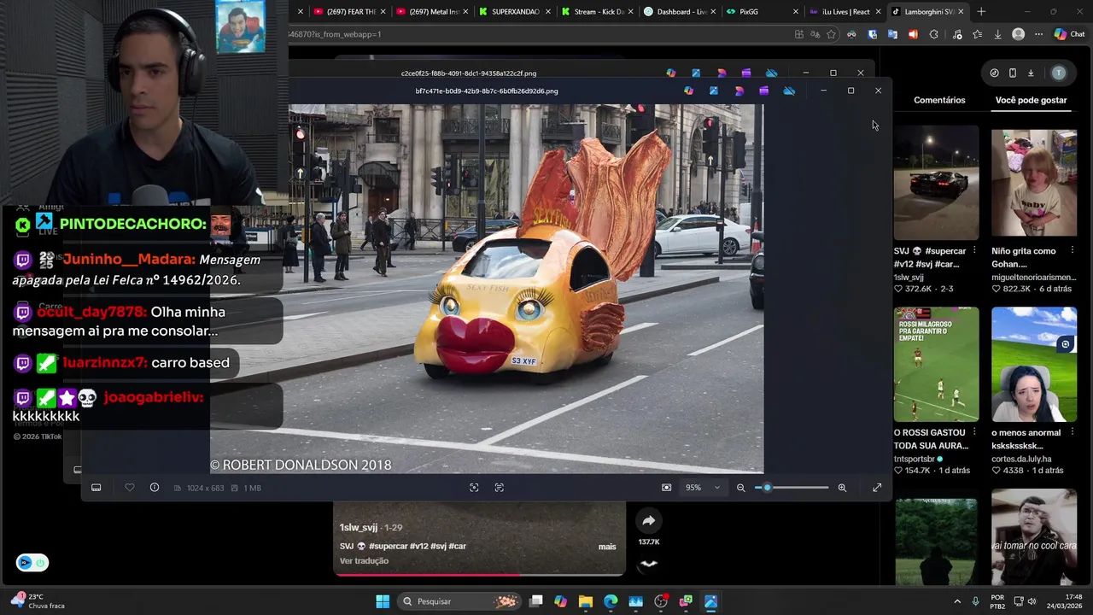
Task: Open options for SVJ supercar recommendation
Action: click(x=974, y=251)
